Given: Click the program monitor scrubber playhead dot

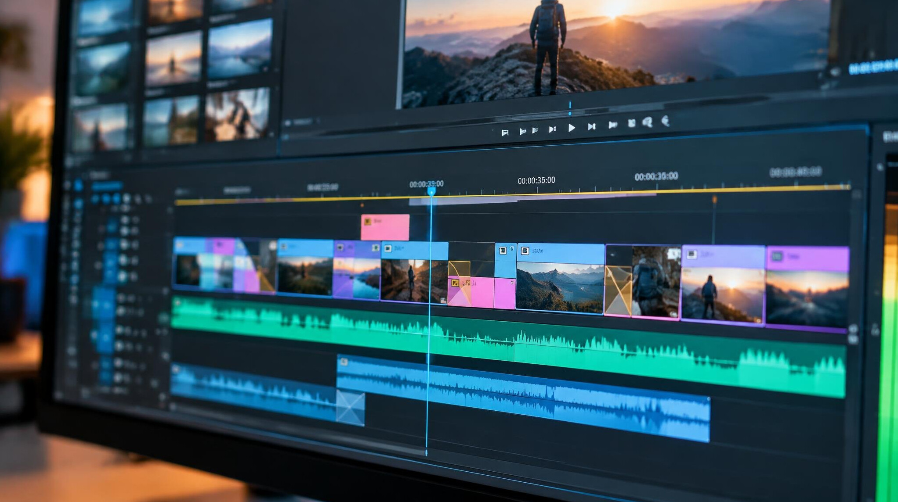Looking at the screenshot, I should pos(570,114).
